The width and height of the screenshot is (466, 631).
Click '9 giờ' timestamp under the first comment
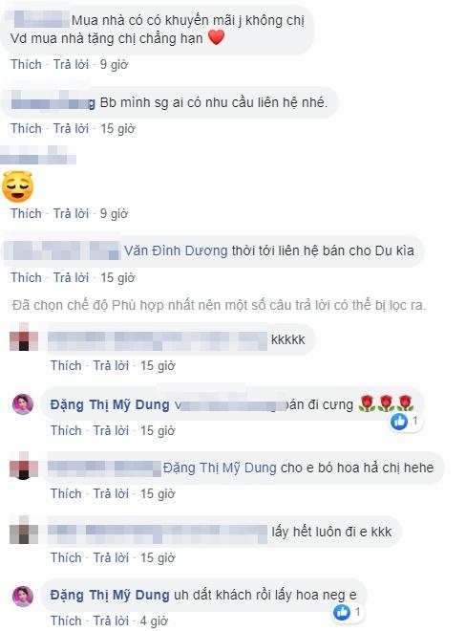click(114, 64)
